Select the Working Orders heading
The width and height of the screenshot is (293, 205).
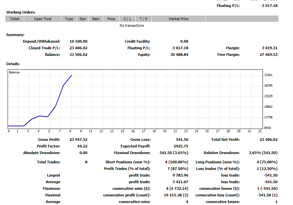pos(21,12)
